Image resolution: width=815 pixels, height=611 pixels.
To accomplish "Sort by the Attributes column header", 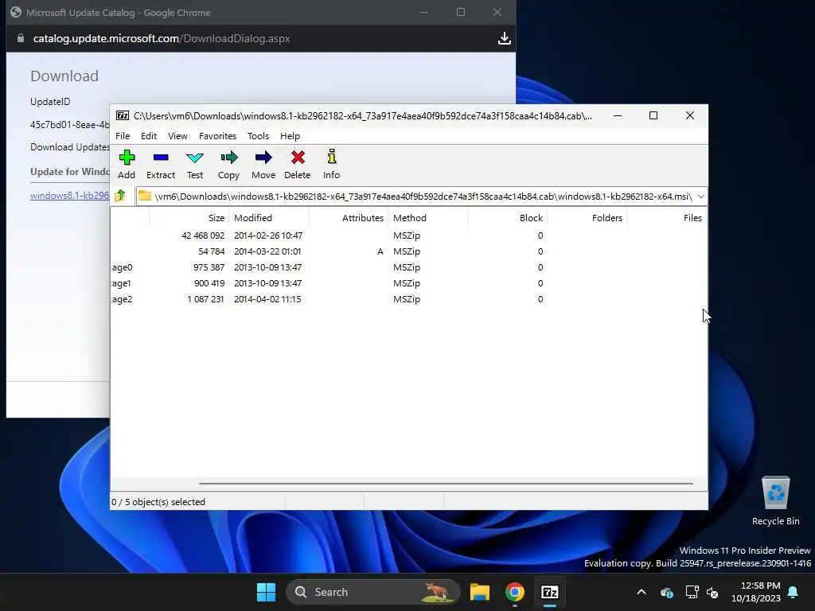I will [x=349, y=218].
